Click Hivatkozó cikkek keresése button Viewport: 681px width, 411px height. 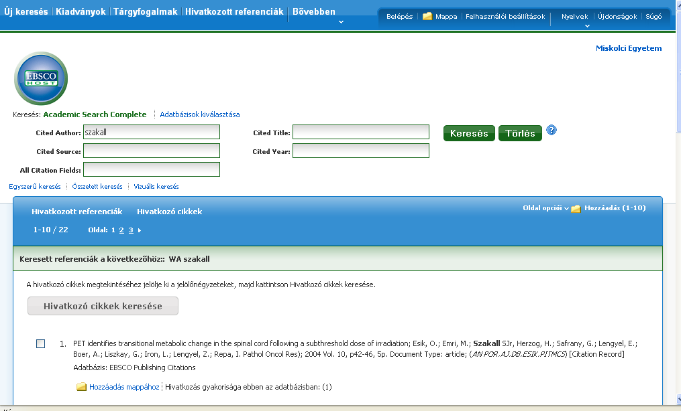click(x=103, y=306)
